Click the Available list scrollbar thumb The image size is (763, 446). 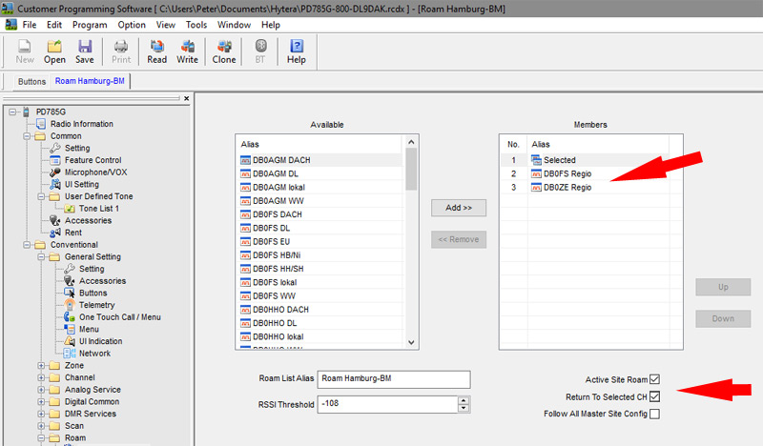tap(411, 169)
